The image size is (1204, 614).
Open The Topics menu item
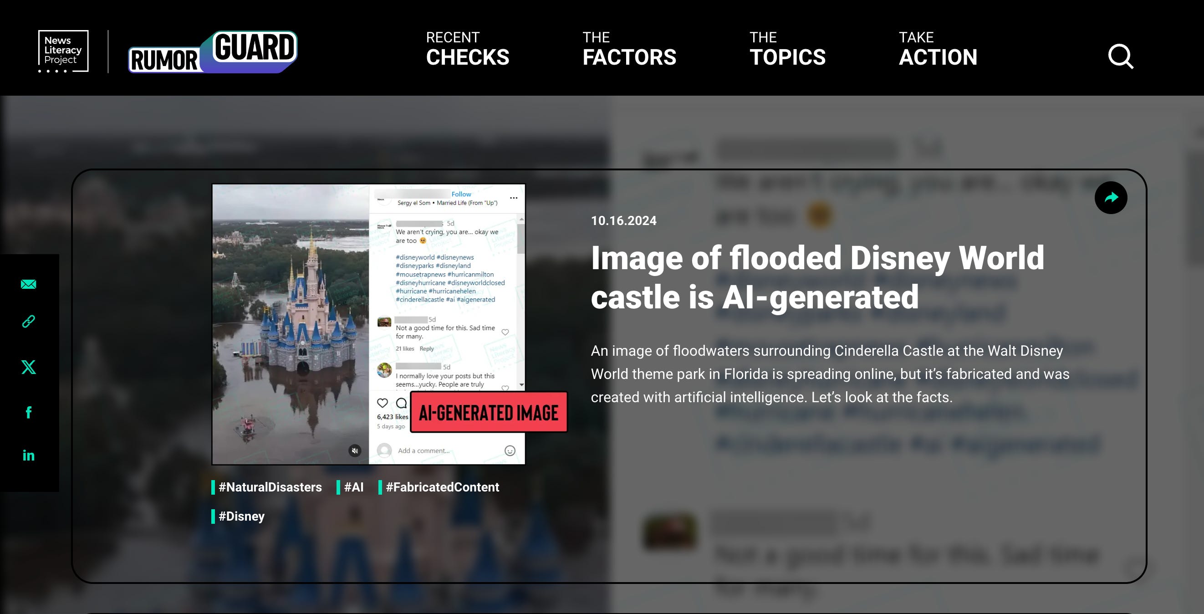[787, 49]
